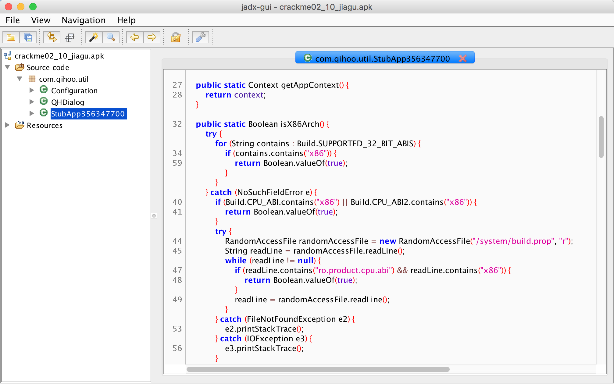Click the horizontal scrollbar of code pane

pos(318,369)
